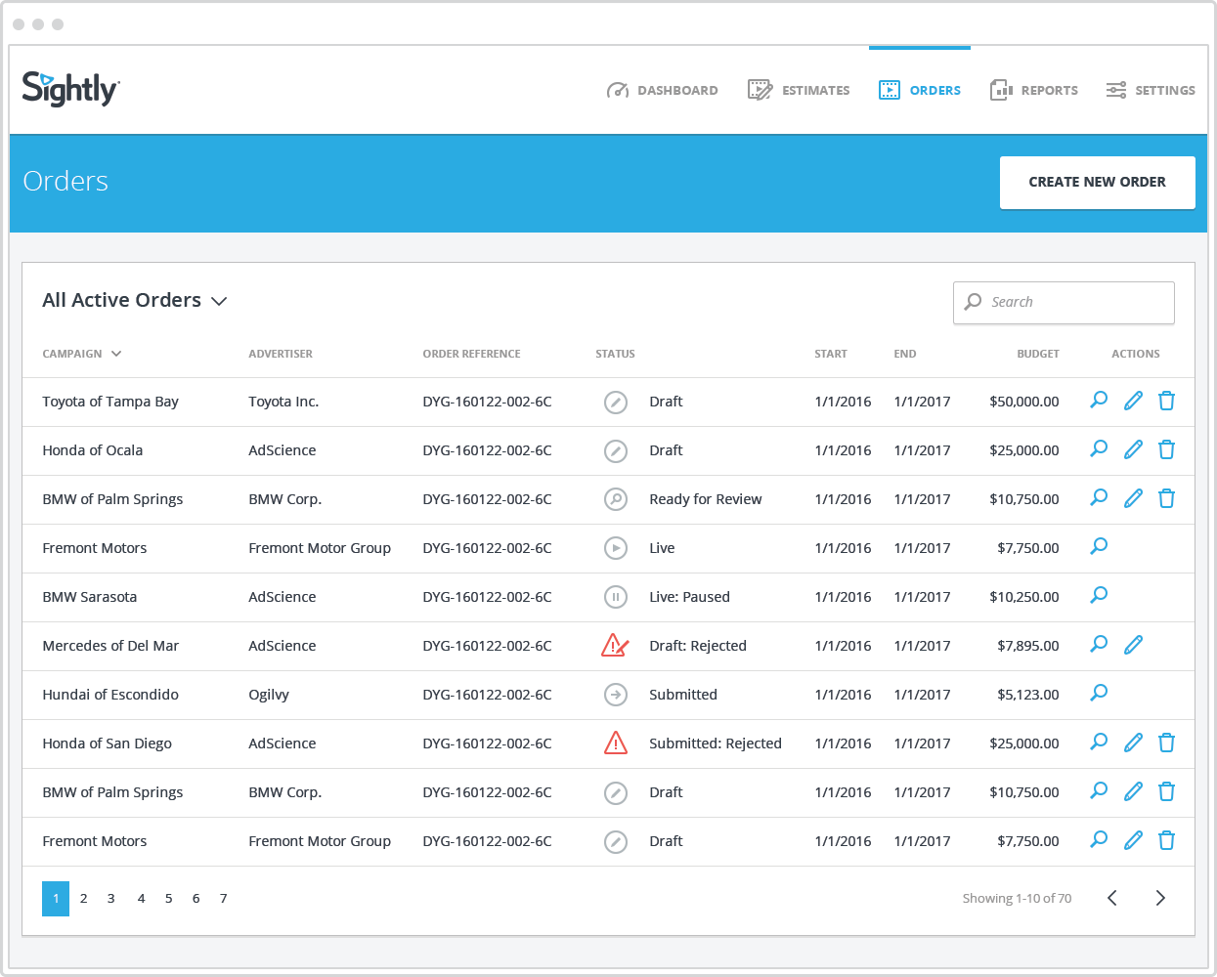Viewport: 1217px width, 977px height.
Task: Click the Order Reference column header
Action: point(471,354)
